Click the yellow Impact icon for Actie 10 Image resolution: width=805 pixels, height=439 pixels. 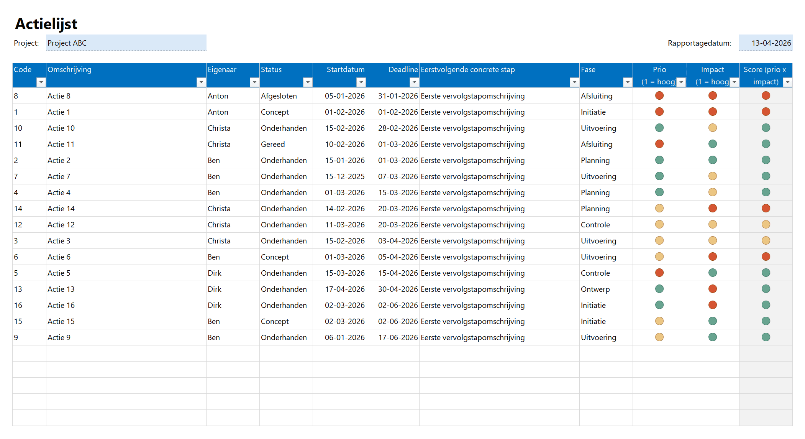[712, 128]
